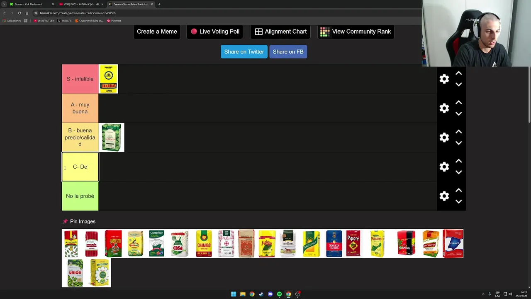This screenshot has height=299, width=531.
Task: View Community Rank
Action: (356, 32)
